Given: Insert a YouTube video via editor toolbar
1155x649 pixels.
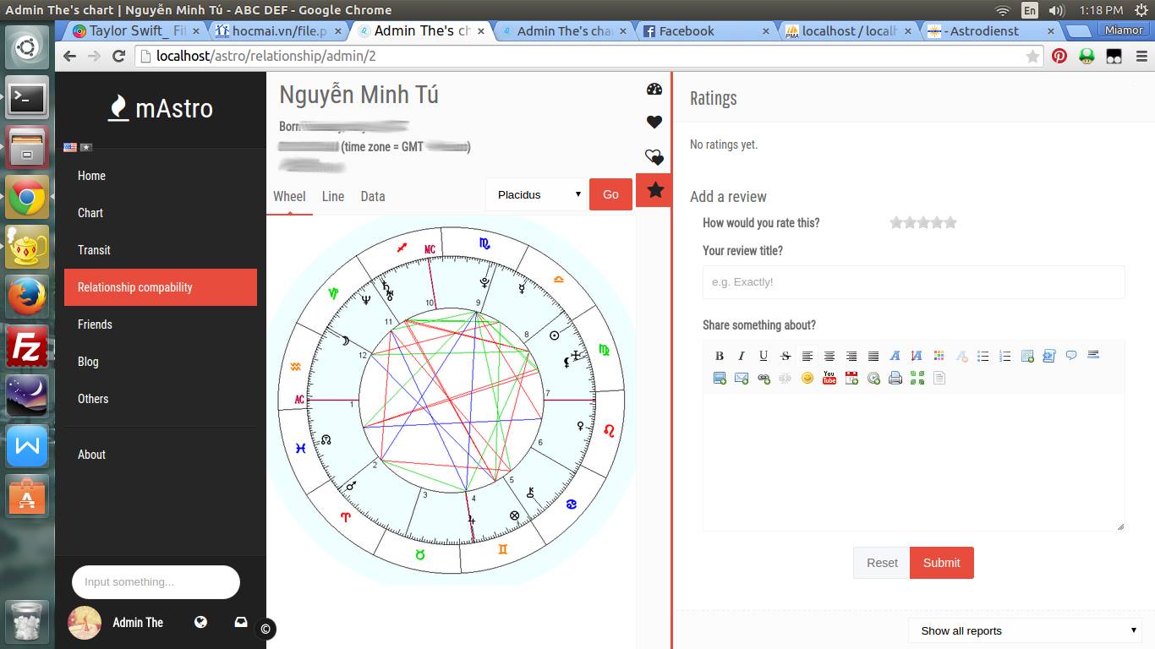Looking at the screenshot, I should click(x=829, y=378).
